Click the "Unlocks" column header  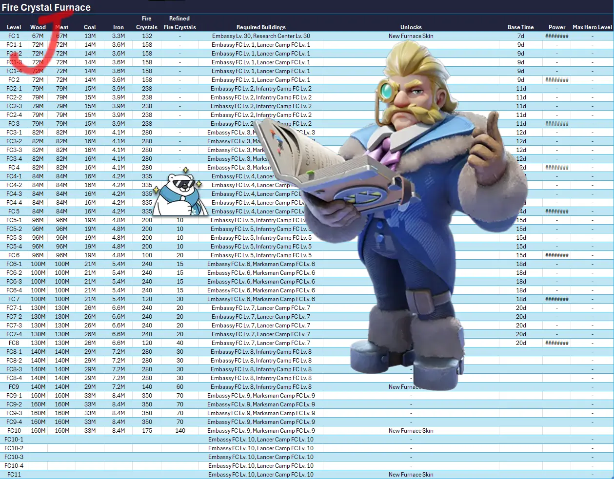tap(411, 27)
